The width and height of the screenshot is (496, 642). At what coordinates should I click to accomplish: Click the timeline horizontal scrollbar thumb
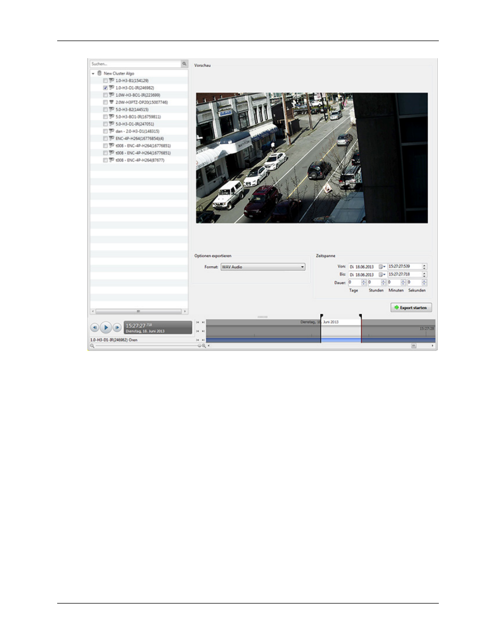(414, 346)
